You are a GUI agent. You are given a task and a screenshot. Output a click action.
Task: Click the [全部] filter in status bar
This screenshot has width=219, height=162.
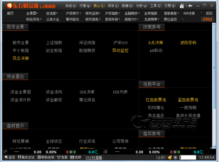[161, 158]
